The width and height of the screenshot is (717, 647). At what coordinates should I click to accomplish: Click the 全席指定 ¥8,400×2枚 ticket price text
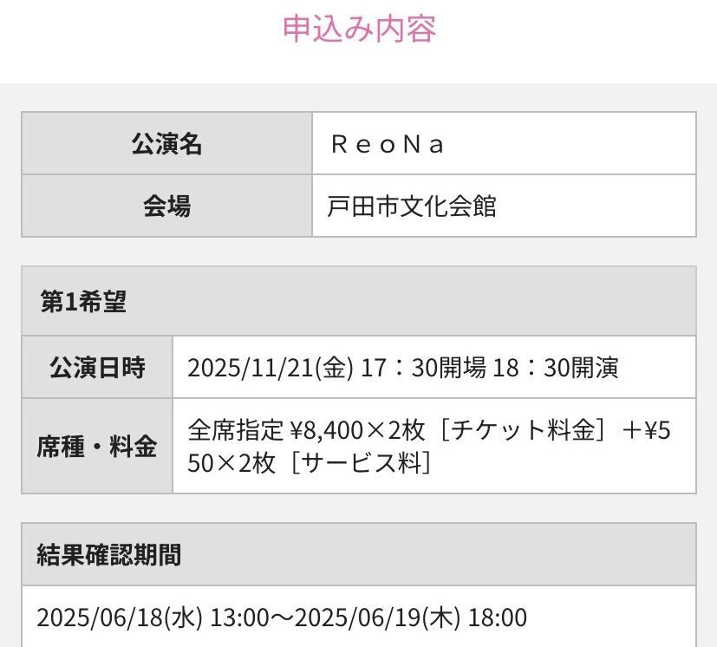coord(306,430)
